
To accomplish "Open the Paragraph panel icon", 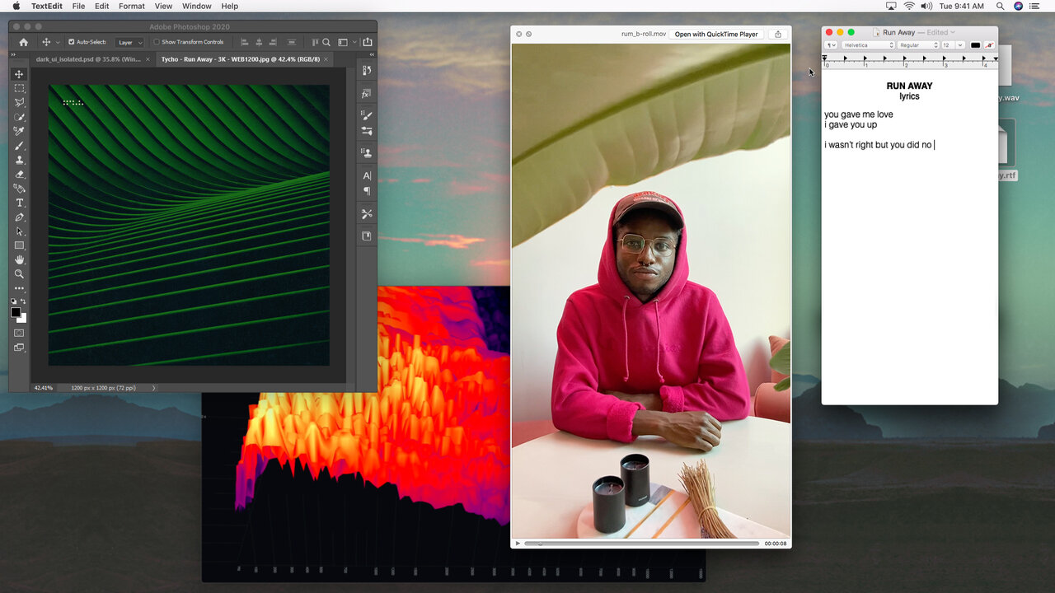I will (x=367, y=191).
